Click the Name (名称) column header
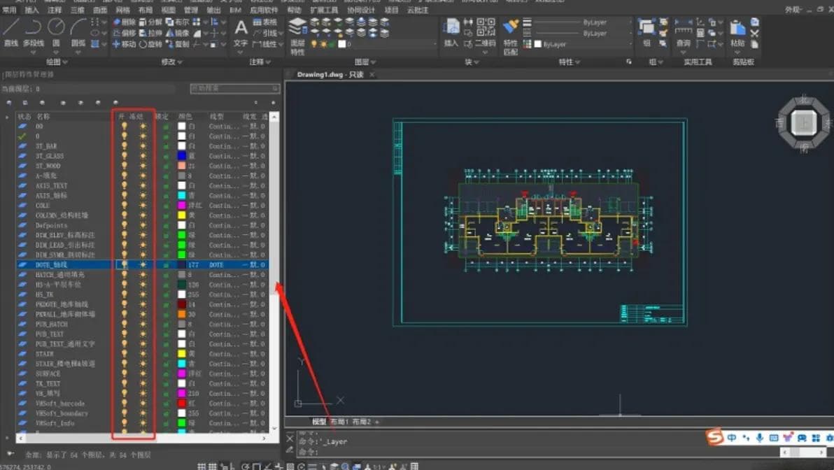The image size is (834, 470). (43, 116)
